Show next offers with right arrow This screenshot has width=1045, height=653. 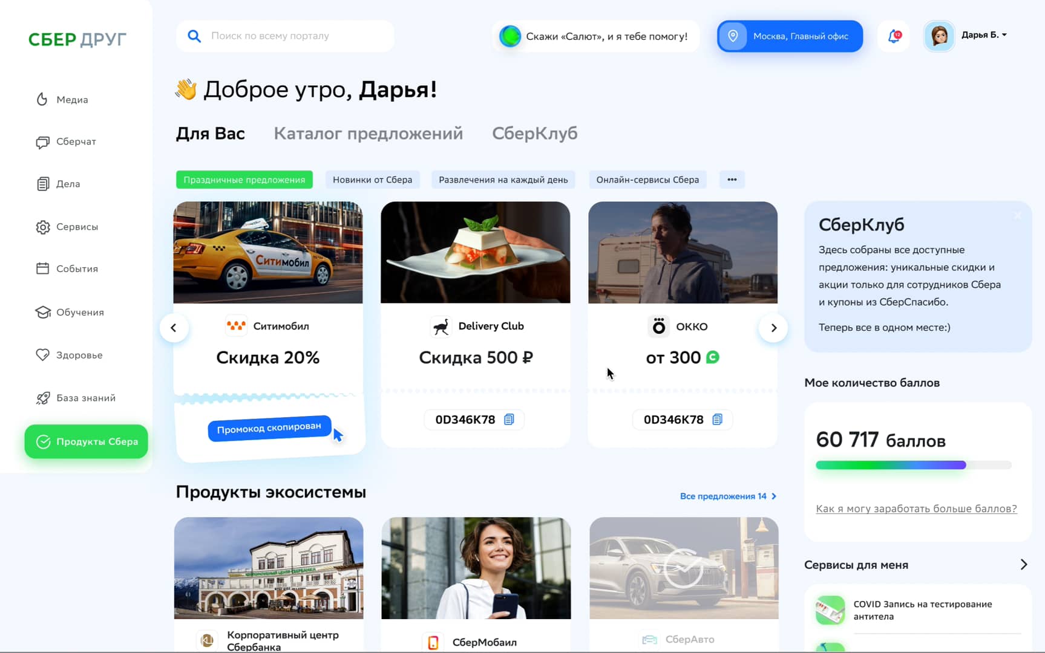pyautogui.click(x=773, y=328)
